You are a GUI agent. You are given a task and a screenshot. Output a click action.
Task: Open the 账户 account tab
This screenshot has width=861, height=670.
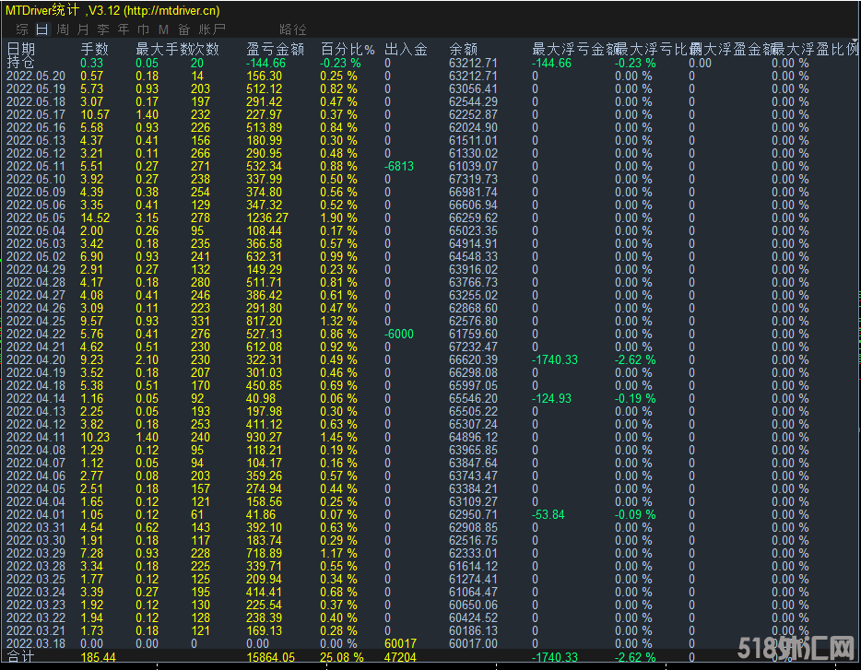pyautogui.click(x=213, y=29)
